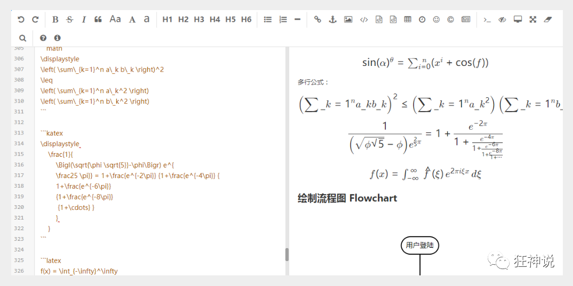Open the emoji picker smiley icon
The height and width of the screenshot is (286, 573).
pyautogui.click(x=436, y=19)
